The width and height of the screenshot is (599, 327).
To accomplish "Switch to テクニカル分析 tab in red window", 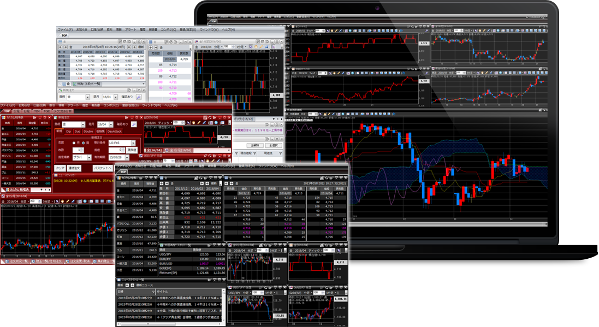I will 66,110.
